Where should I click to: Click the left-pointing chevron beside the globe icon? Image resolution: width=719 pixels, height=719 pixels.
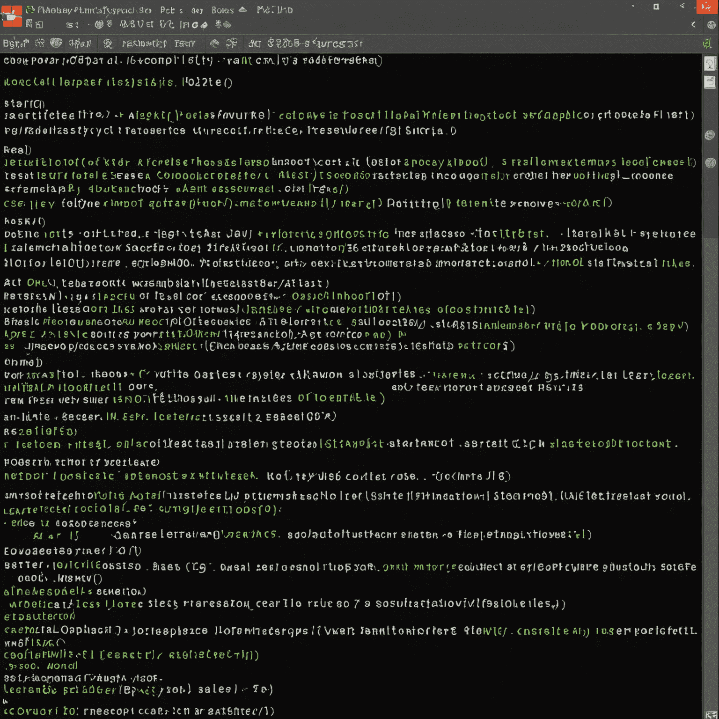(x=693, y=24)
